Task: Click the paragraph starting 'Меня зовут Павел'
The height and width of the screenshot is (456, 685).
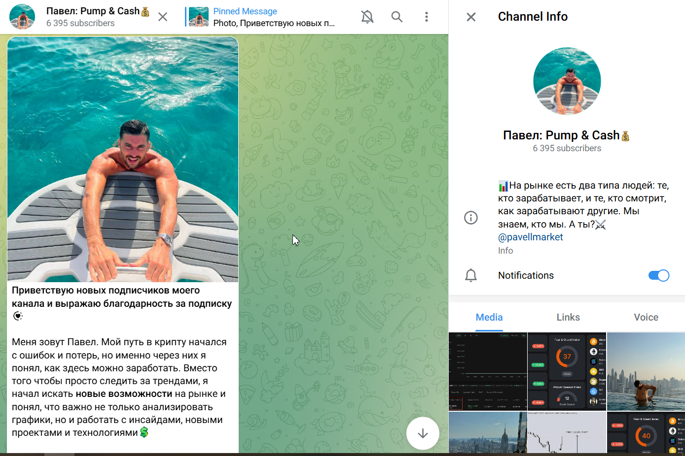Action: tap(119, 387)
